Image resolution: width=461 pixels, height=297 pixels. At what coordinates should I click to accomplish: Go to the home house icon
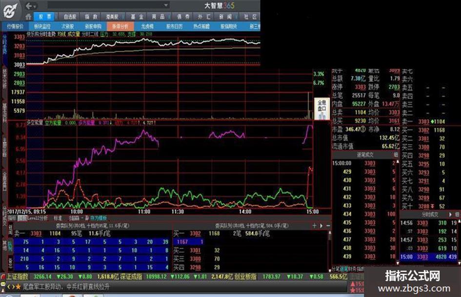click(28, 17)
